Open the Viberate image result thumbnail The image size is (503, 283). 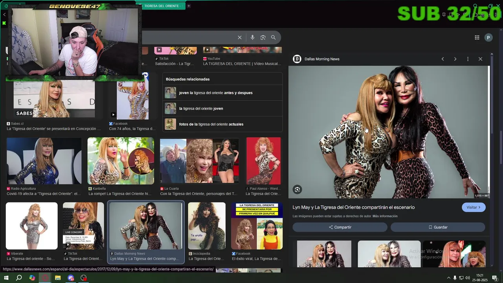point(31,226)
